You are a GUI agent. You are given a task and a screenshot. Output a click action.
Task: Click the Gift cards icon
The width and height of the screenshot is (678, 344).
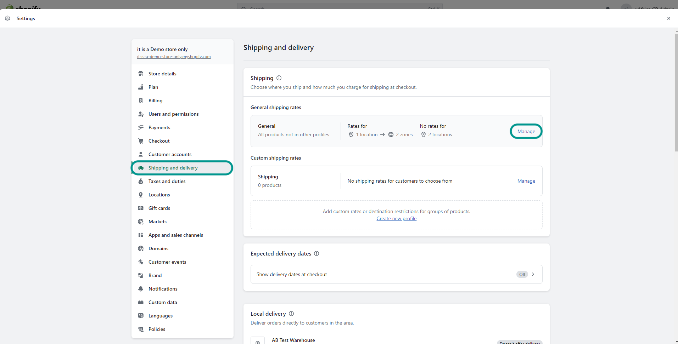pyautogui.click(x=141, y=208)
